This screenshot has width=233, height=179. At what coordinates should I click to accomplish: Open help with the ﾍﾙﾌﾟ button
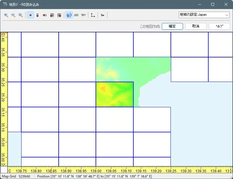coord(219,26)
